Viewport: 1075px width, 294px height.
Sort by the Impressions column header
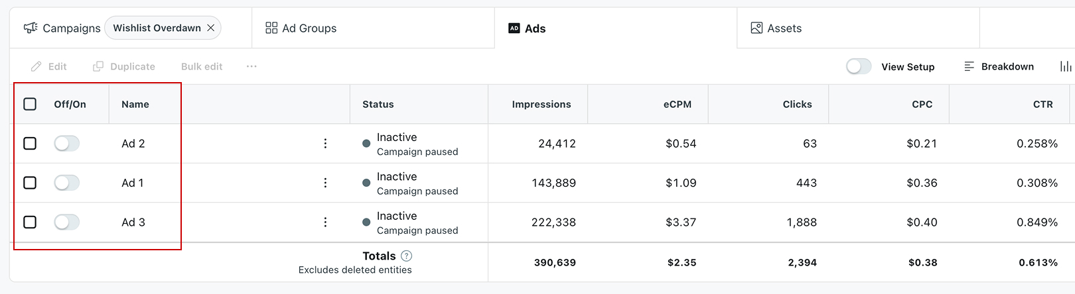[541, 104]
